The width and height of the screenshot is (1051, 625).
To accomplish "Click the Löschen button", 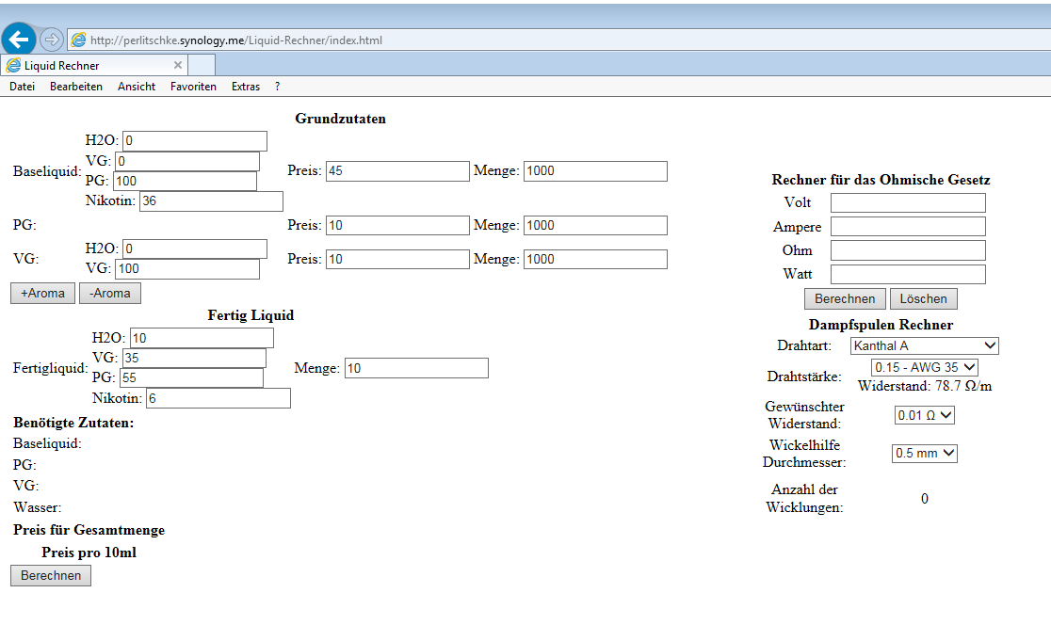I will pyautogui.click(x=923, y=298).
